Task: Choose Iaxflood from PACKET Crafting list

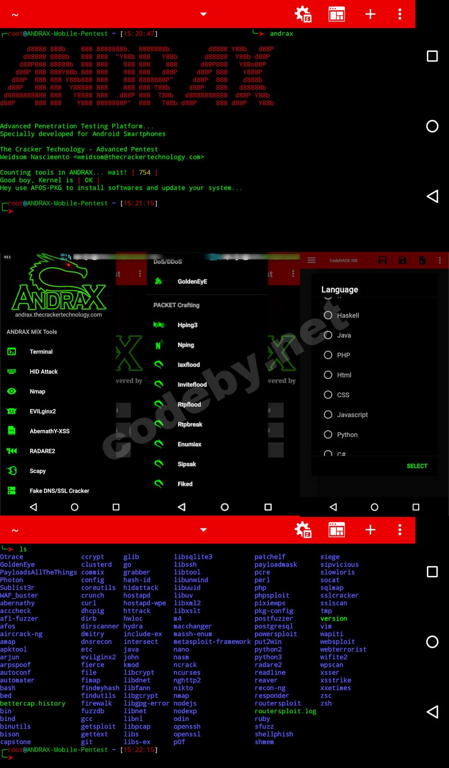Action: point(188,365)
